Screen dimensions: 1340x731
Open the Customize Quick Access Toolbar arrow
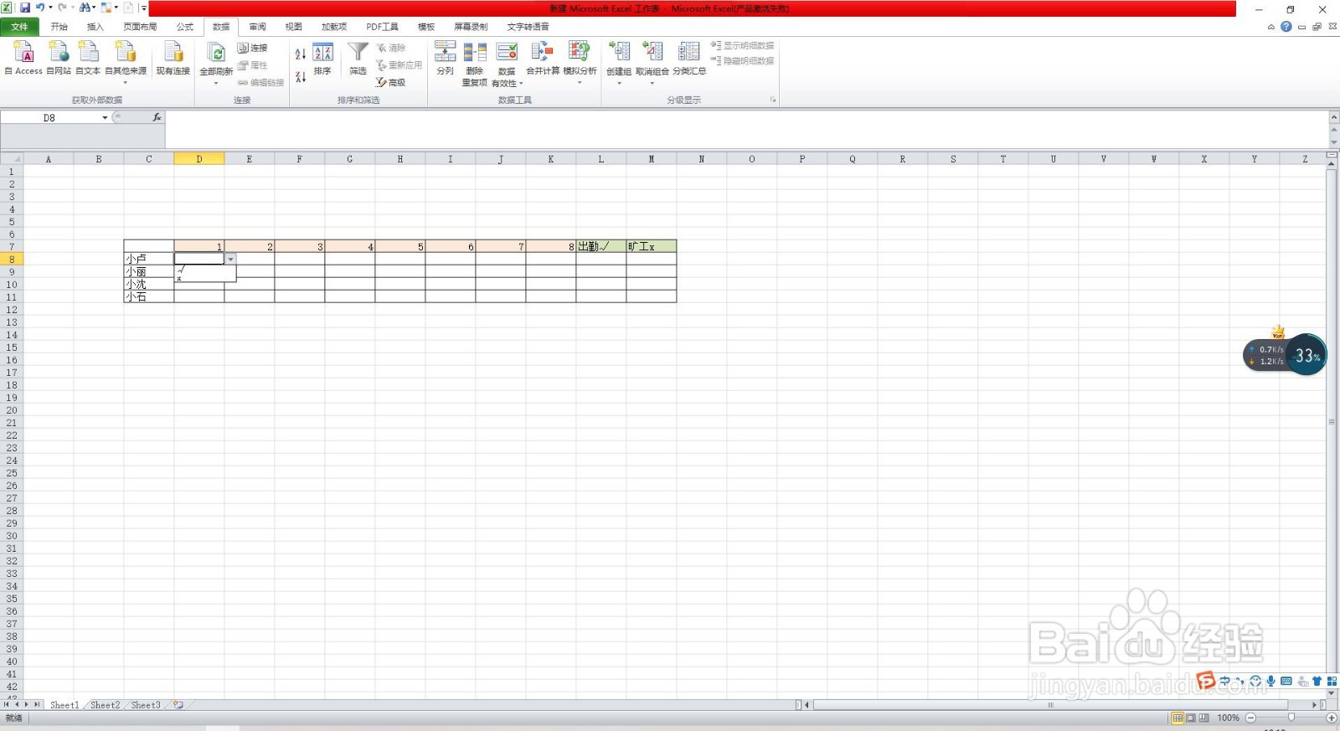pos(144,8)
